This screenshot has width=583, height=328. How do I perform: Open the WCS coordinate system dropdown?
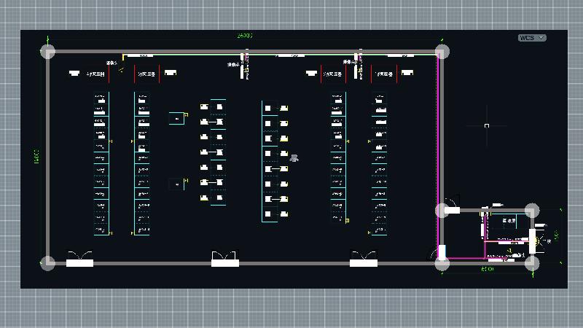click(x=532, y=38)
